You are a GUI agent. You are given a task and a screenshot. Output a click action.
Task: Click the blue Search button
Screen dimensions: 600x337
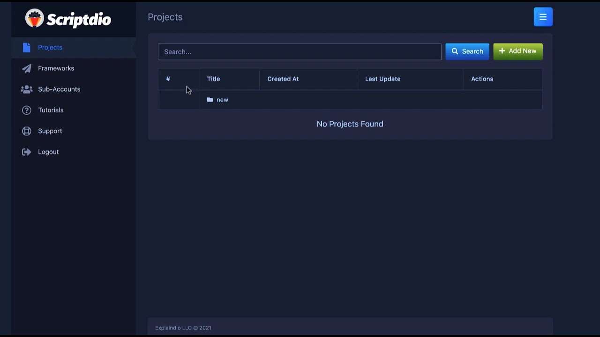[467, 51]
